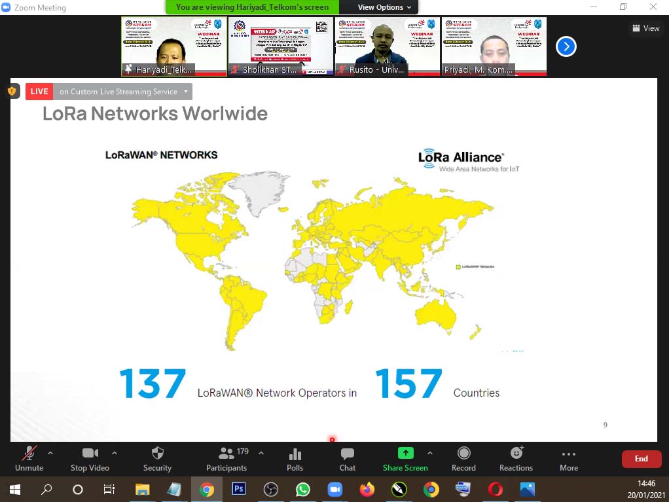The image size is (669, 502).
Task: Select Rusito - Univ video thumbnail
Action: tap(388, 46)
